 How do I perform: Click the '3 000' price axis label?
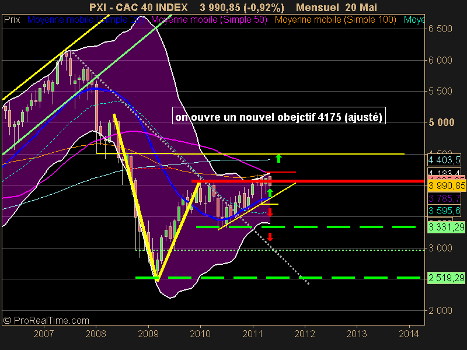point(440,248)
